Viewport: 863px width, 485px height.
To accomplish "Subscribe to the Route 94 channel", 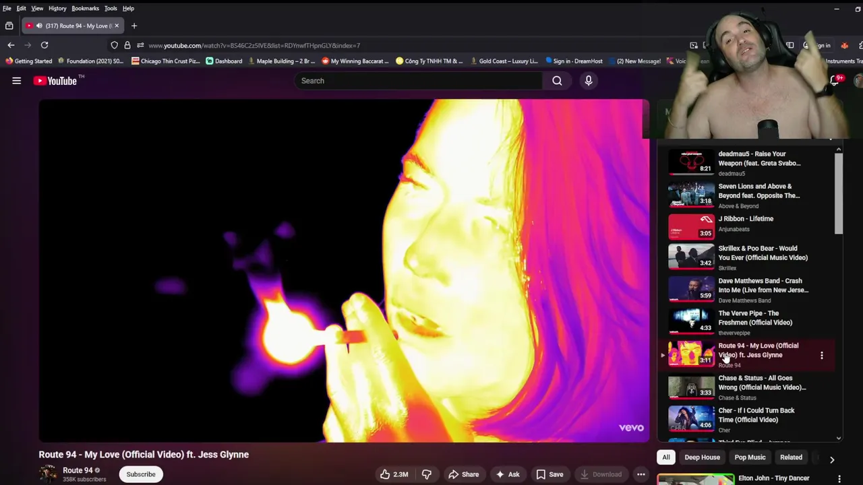I will [x=141, y=474].
